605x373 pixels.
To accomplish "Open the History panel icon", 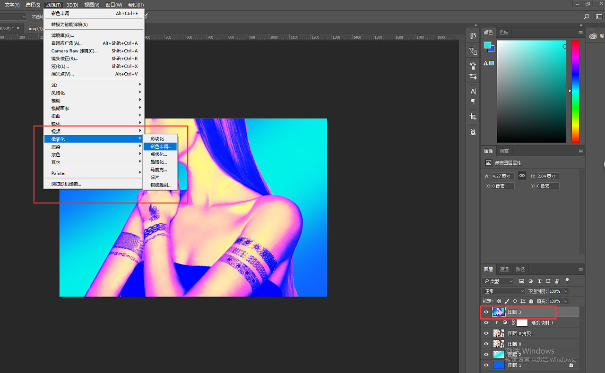I will click(x=473, y=36).
